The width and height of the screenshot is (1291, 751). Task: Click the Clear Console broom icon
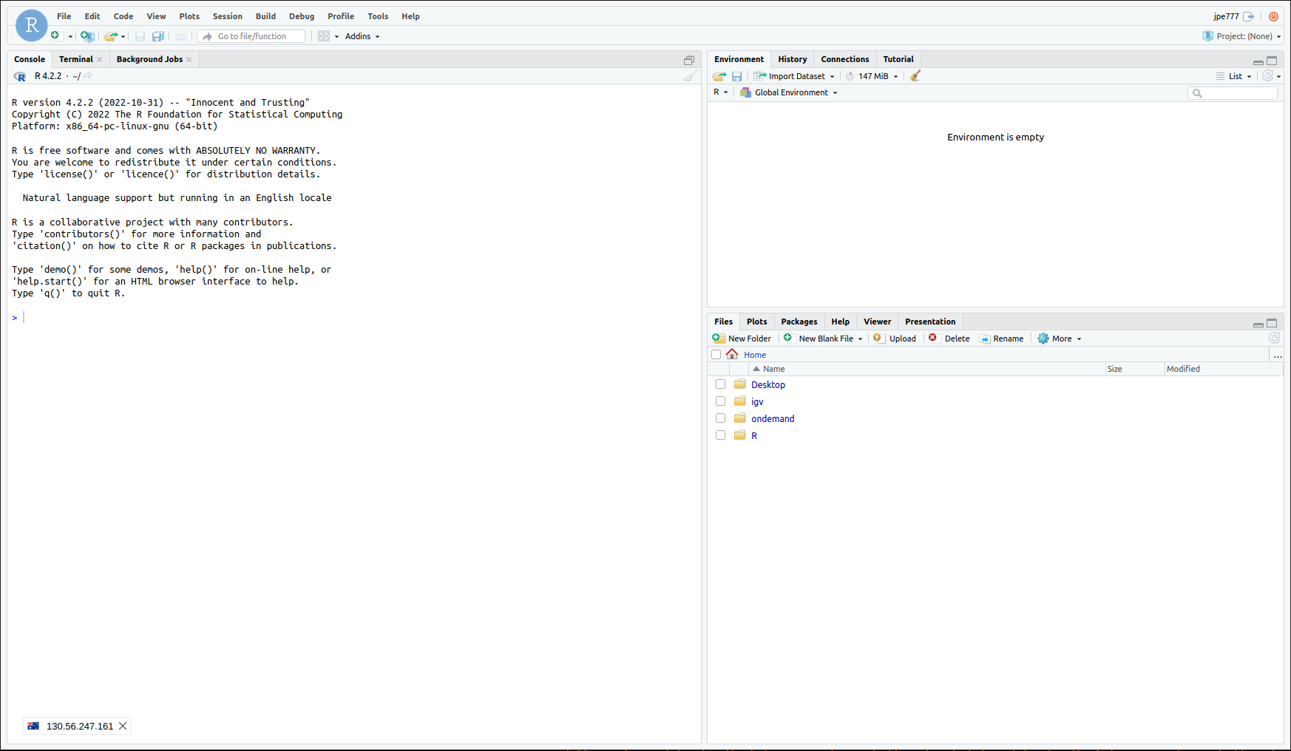click(x=690, y=76)
